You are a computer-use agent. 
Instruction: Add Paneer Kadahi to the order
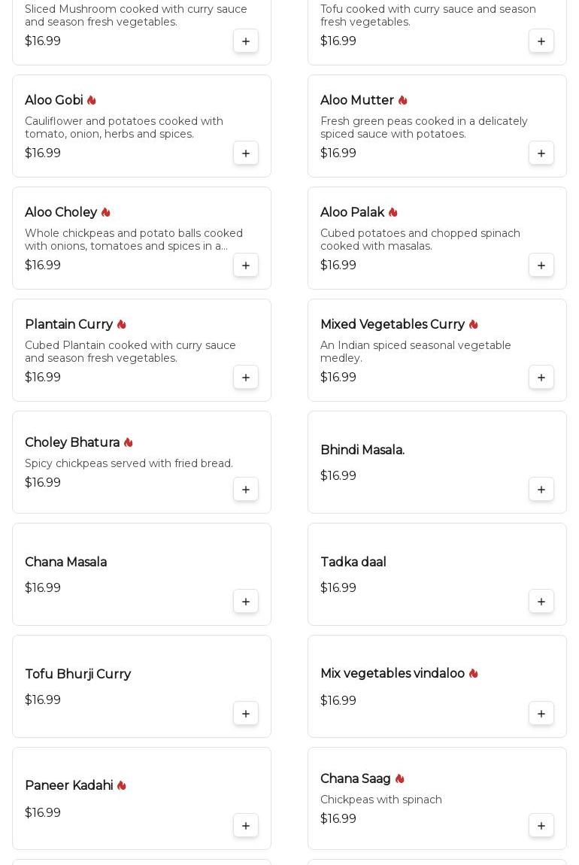[246, 826]
